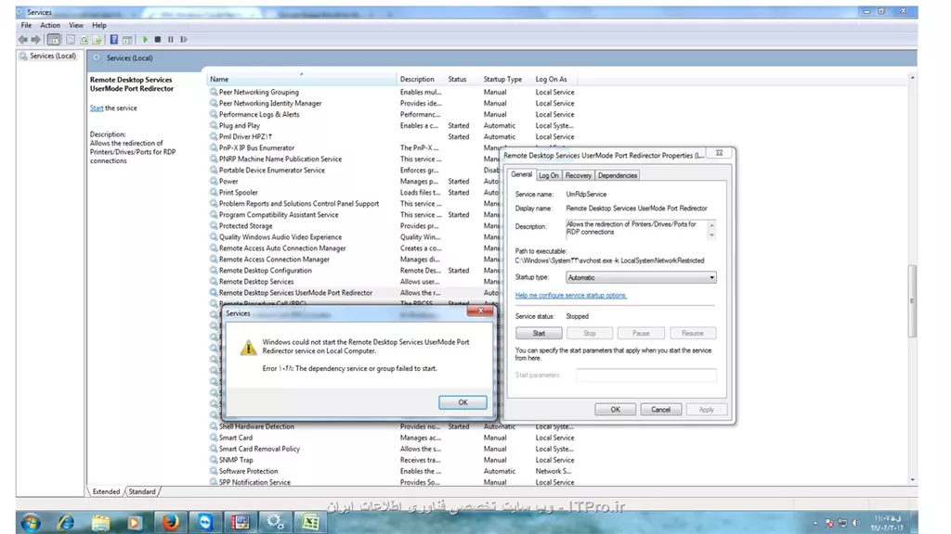
Task: Click the Back arrow toolbar icon
Action: click(x=23, y=39)
